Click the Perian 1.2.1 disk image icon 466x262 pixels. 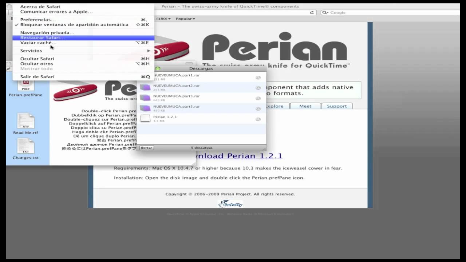point(145,119)
